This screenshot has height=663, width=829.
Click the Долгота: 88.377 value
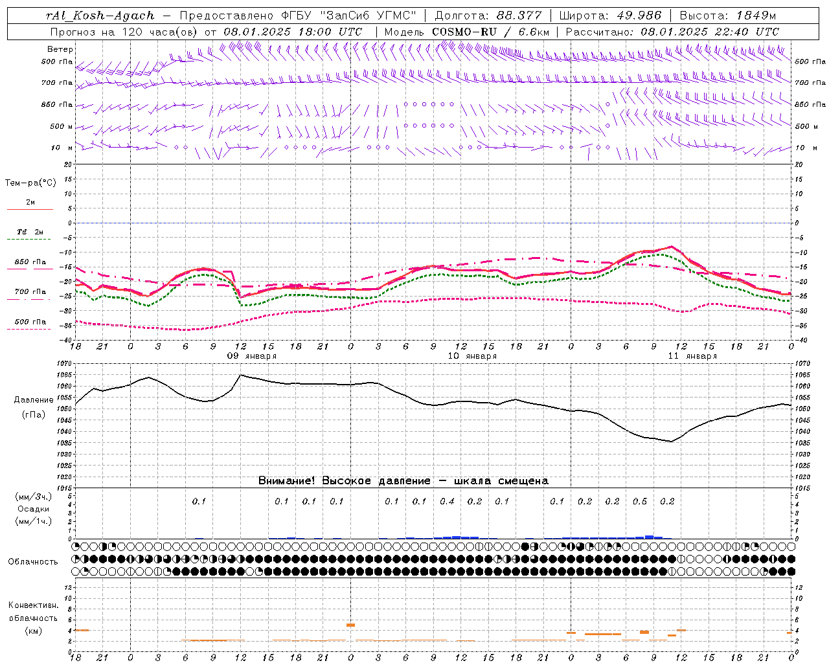pyautogui.click(x=488, y=16)
